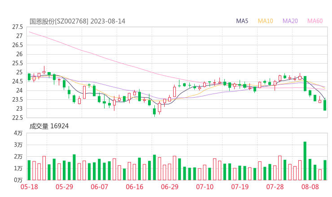Select the 07-19 date marker

point(240,187)
